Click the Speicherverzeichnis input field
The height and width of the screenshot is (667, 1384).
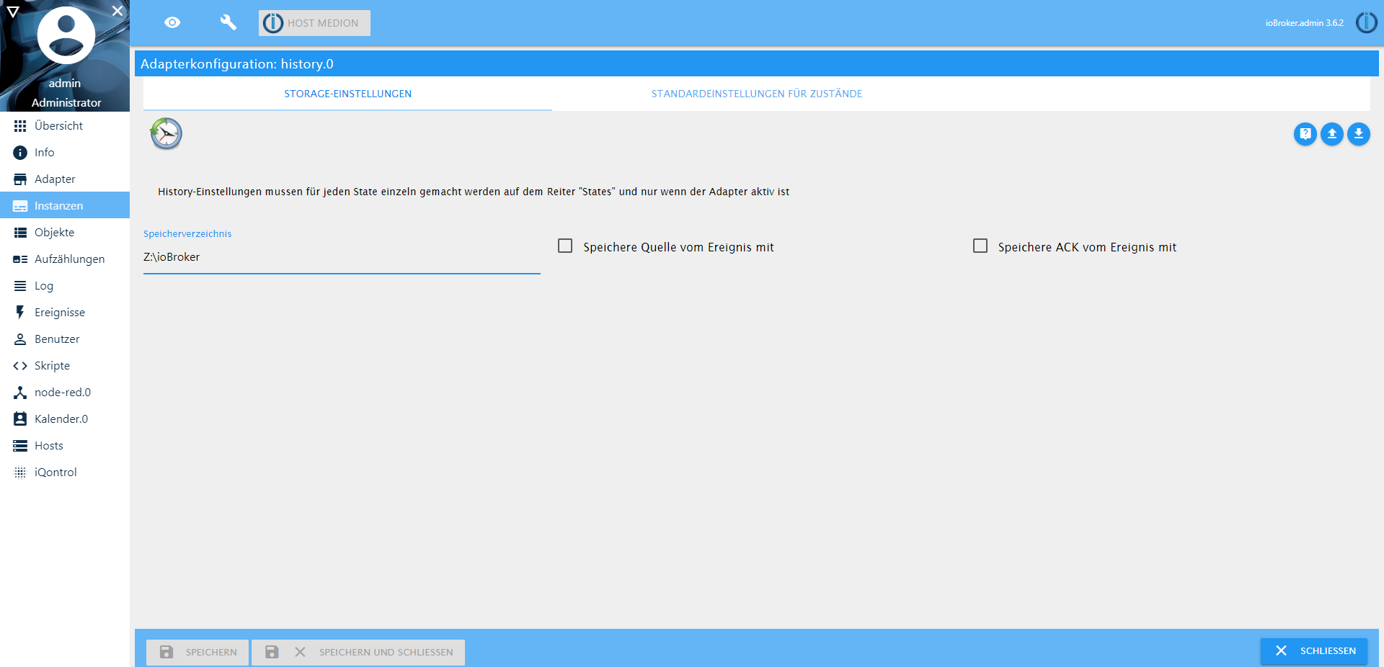342,257
